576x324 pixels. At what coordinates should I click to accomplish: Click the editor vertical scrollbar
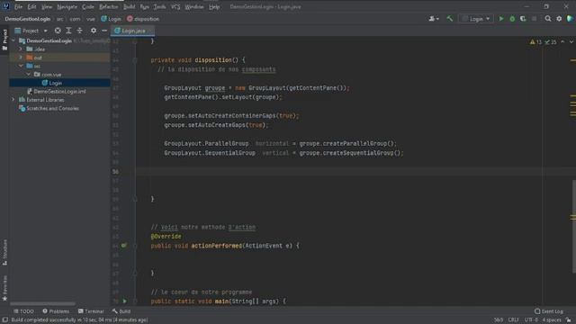pos(573,226)
